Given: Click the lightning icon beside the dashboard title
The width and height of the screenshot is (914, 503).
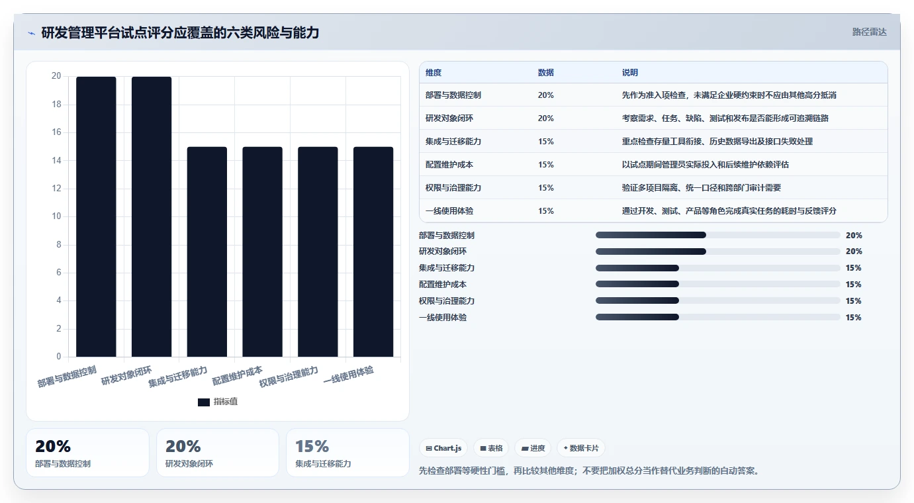Looking at the screenshot, I should 32,33.
